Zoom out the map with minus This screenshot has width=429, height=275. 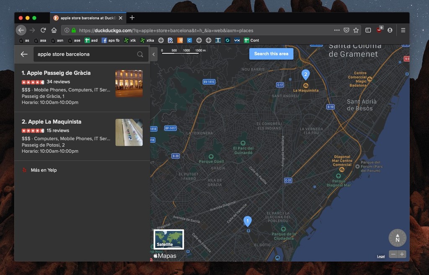coord(393,254)
